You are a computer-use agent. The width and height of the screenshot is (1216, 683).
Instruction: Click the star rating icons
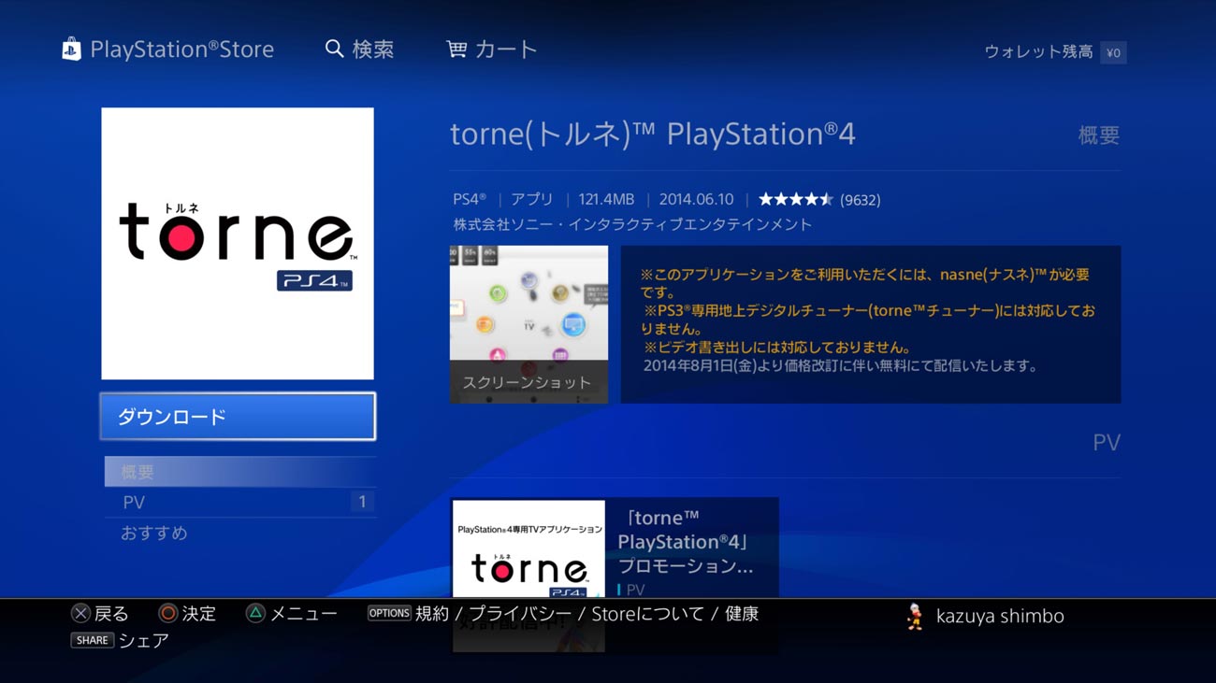pos(795,199)
